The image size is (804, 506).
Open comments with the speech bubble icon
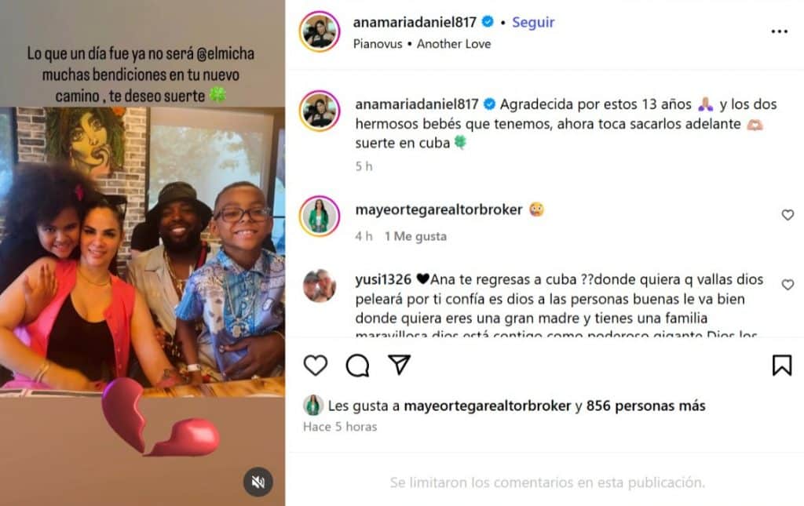tap(357, 366)
